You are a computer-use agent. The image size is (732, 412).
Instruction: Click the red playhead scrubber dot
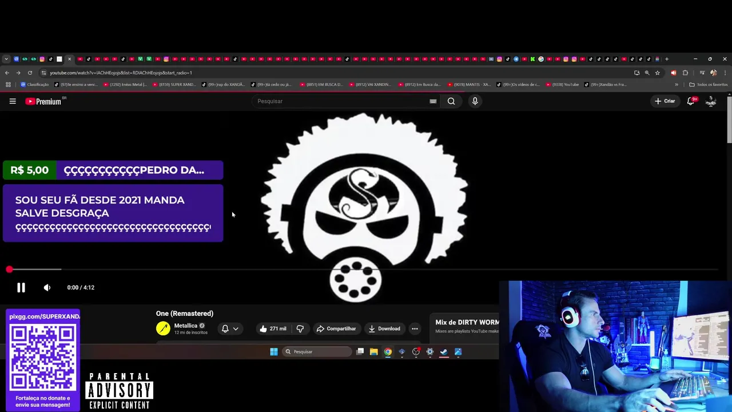click(9, 269)
